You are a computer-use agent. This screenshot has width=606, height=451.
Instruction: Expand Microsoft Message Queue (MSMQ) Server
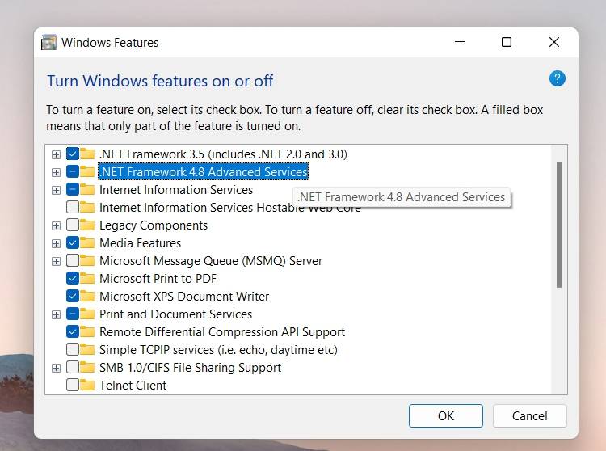pyautogui.click(x=56, y=261)
